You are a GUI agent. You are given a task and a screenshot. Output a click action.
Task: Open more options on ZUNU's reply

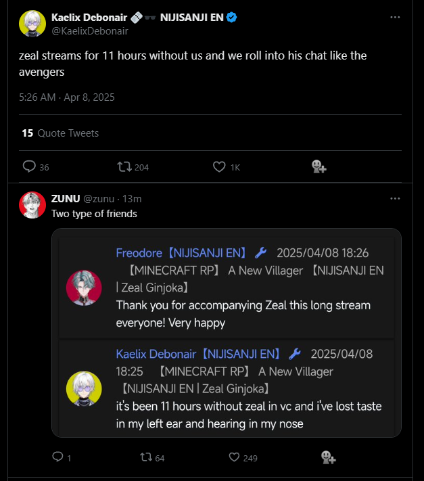395,199
